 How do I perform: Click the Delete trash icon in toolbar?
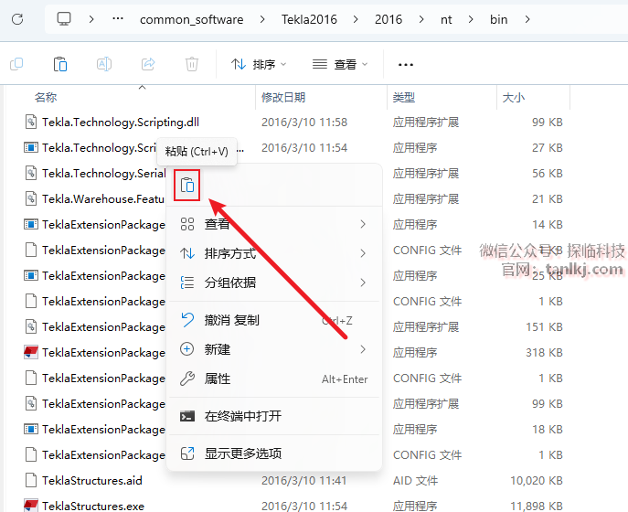coord(192,64)
